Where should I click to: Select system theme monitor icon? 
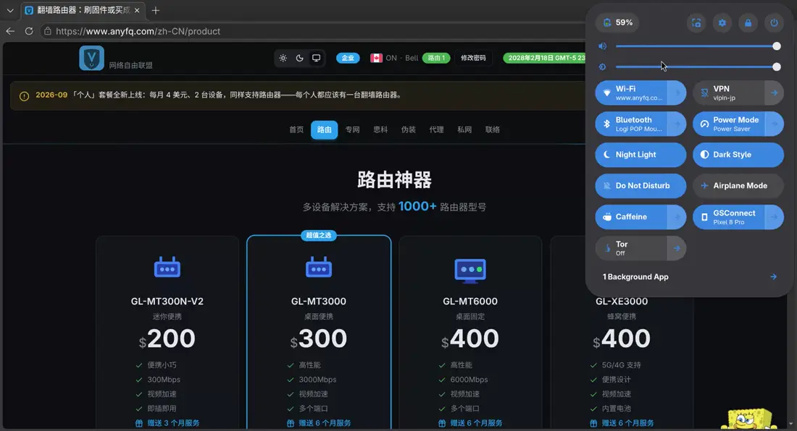coord(316,58)
